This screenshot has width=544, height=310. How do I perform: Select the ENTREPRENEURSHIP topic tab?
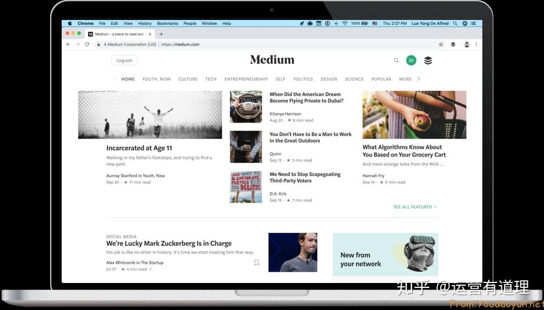tap(246, 79)
